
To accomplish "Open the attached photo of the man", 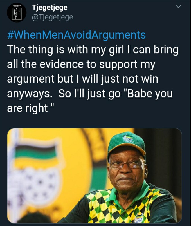I will [95, 176].
